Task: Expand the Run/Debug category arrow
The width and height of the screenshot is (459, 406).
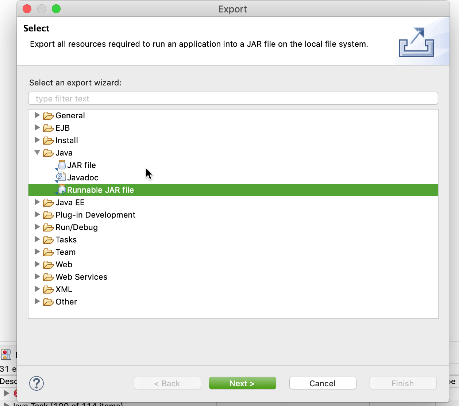Action: (37, 227)
